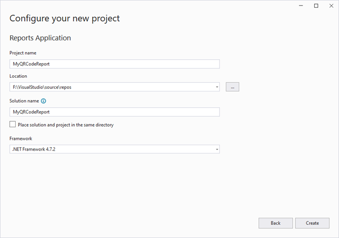339x238 pixels.
Task: Click the 'Framework' field label
Action: coord(21,138)
